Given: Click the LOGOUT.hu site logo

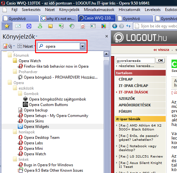Looking at the screenshot, I should [140, 37].
